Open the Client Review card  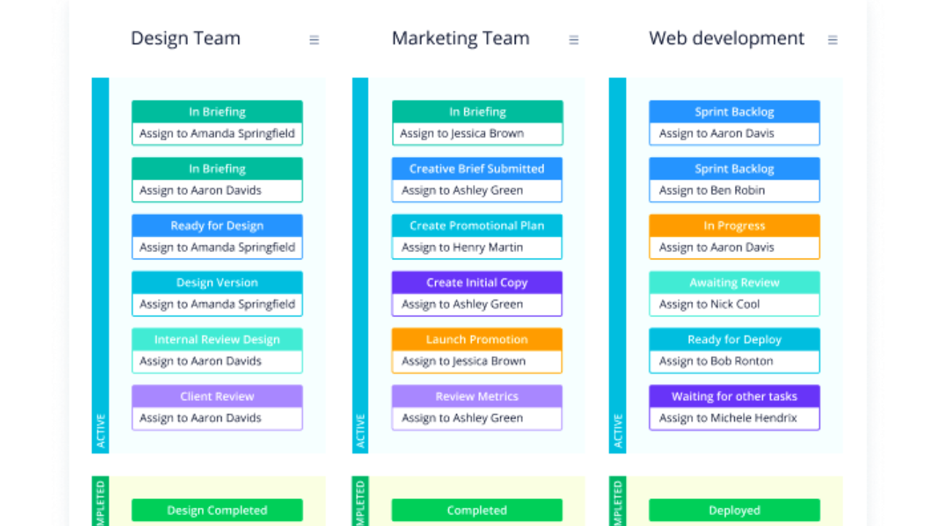217,408
